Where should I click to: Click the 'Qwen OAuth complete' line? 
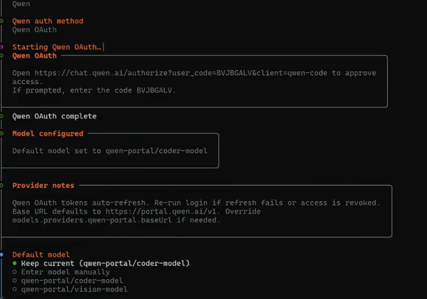(x=54, y=116)
